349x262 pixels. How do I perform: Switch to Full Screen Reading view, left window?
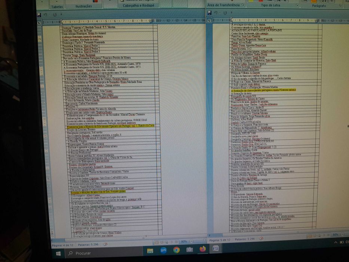click(x=162, y=242)
